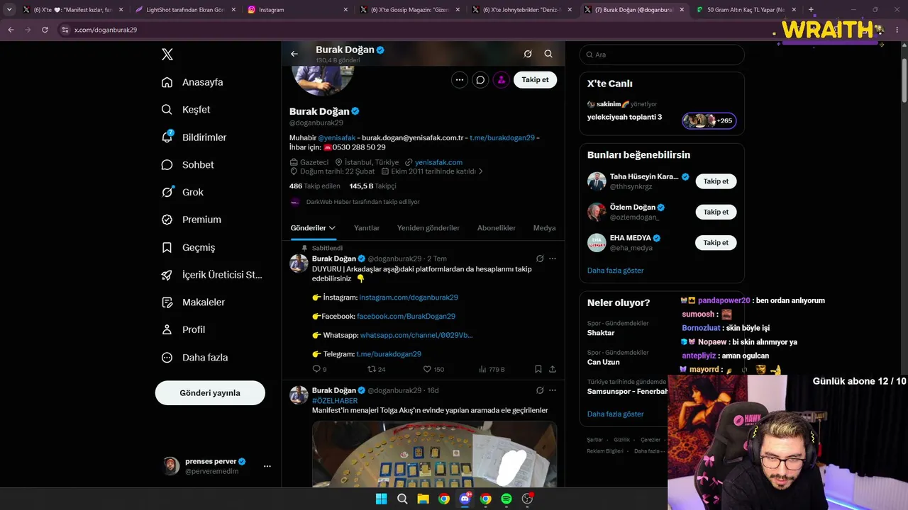Open İçerik Üreticisi St... in the sidebar
Screen dimensions: 908x510
coord(212,275)
